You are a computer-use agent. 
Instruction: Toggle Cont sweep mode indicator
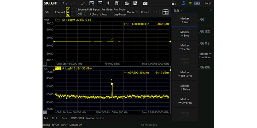[x=64, y=118]
